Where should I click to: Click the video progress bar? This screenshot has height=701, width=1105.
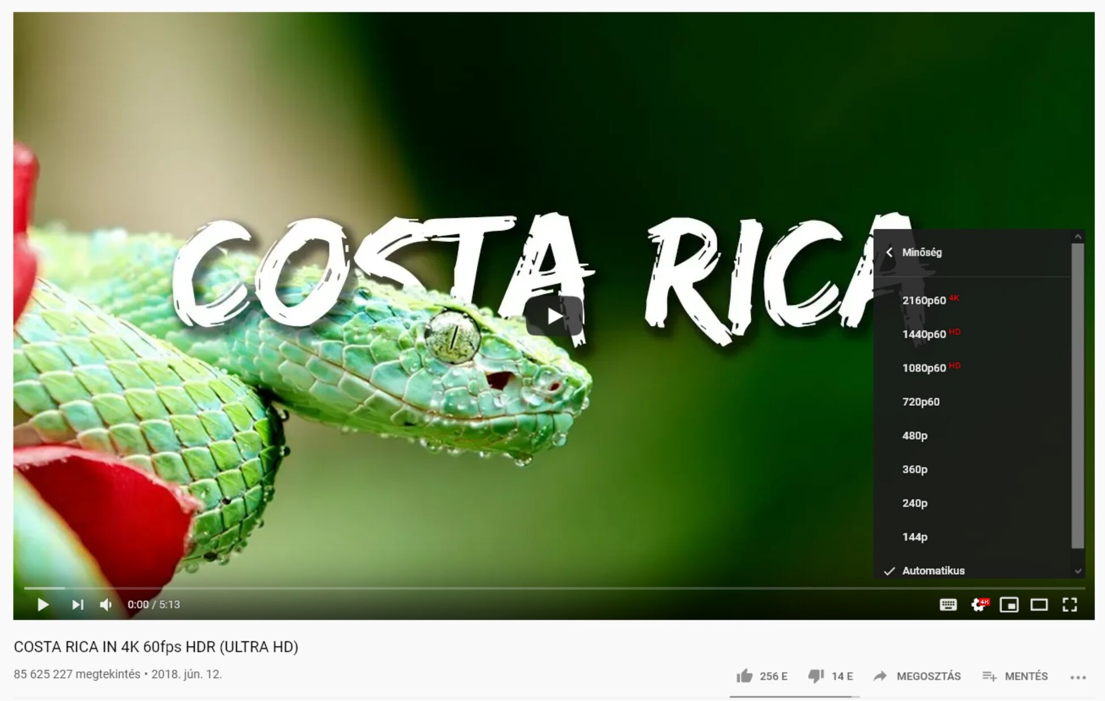tap(554, 589)
